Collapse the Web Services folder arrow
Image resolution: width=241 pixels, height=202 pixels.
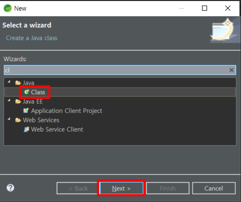(x=9, y=119)
